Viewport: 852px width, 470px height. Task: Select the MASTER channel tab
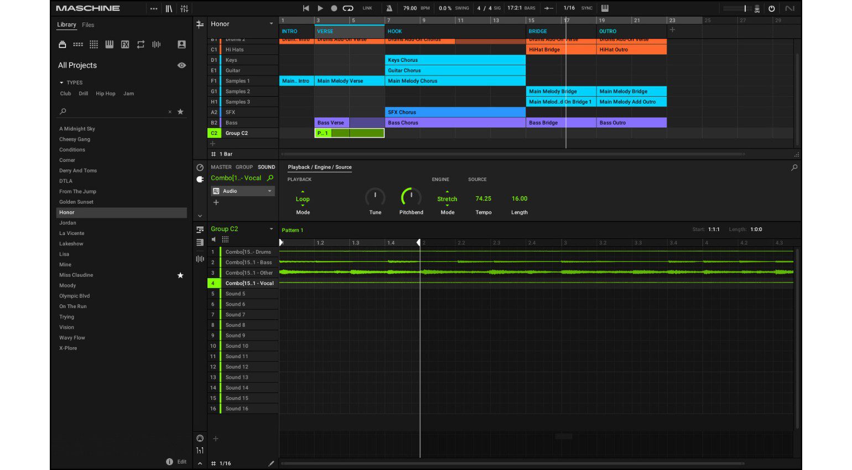221,166
